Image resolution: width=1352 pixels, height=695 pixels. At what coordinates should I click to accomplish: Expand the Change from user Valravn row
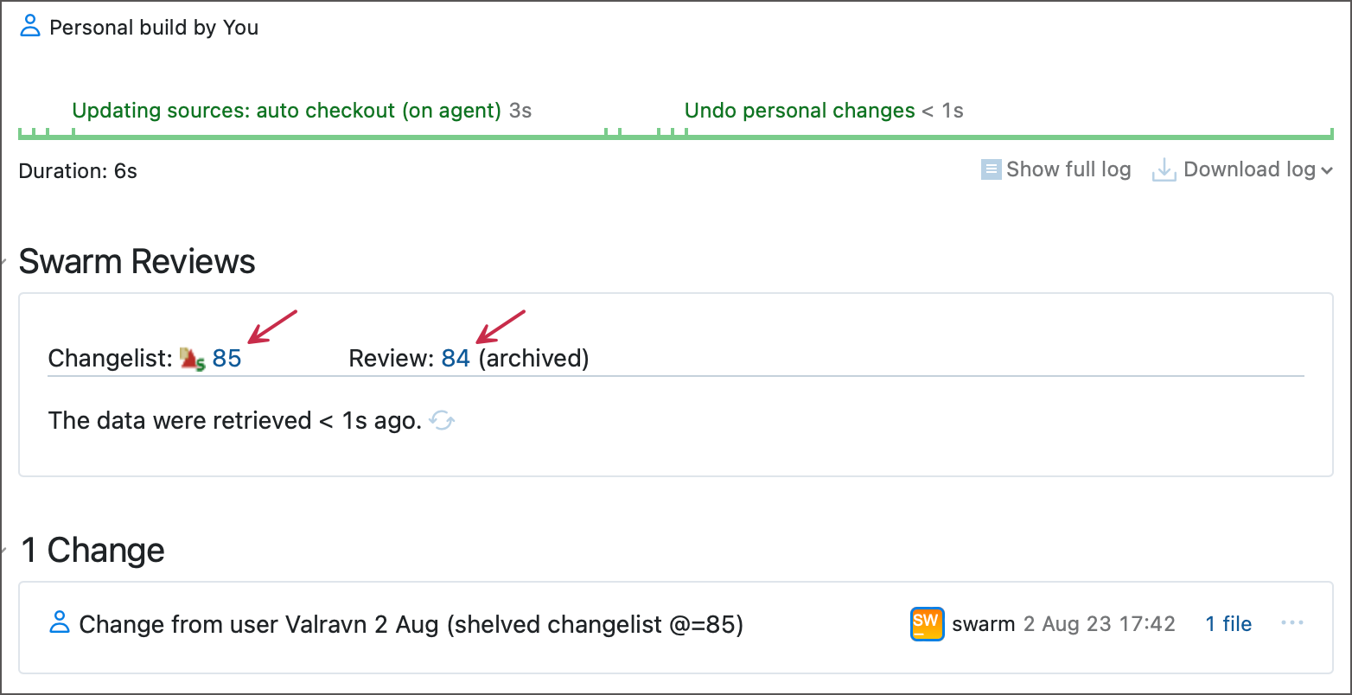[411, 624]
